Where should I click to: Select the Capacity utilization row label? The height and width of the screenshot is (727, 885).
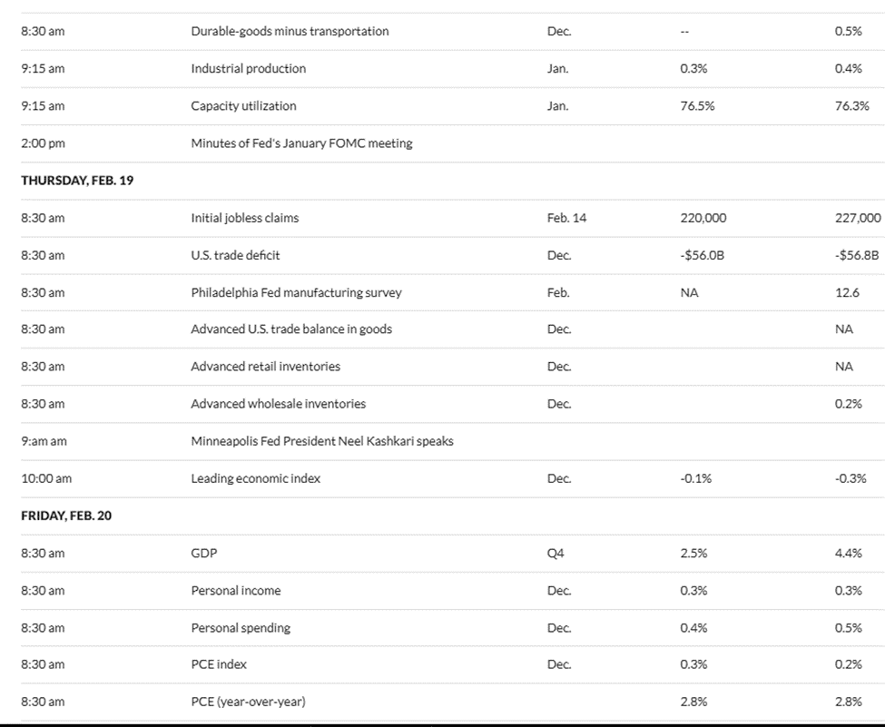point(243,106)
